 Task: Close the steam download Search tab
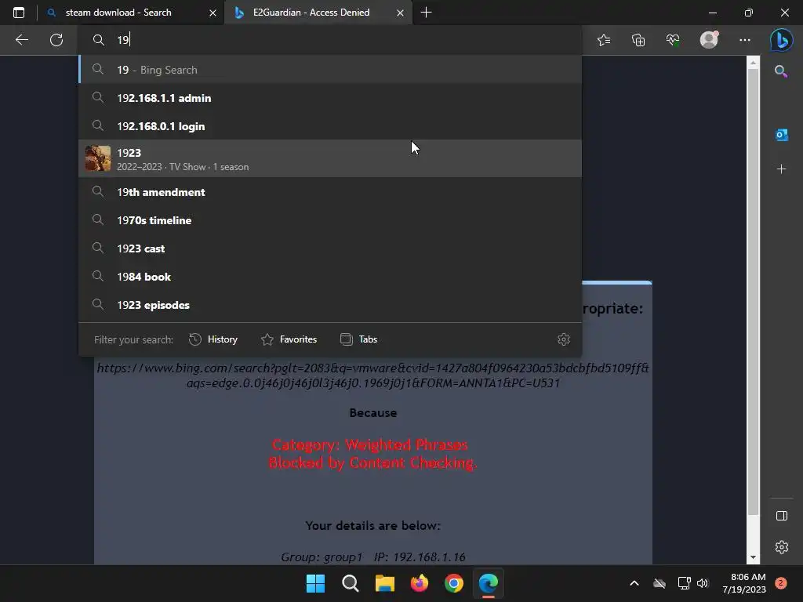tap(213, 13)
